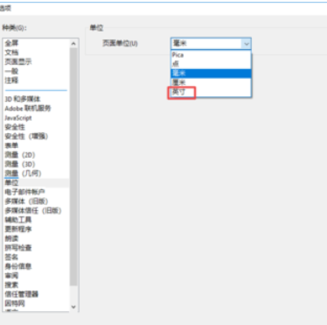Select 一般 in the category list
327x325 pixels.
(11, 71)
